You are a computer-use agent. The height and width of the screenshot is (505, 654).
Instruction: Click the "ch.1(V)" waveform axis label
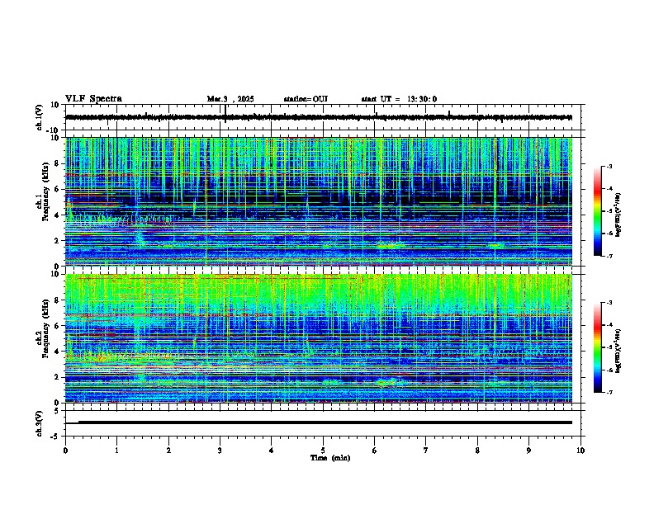40,117
